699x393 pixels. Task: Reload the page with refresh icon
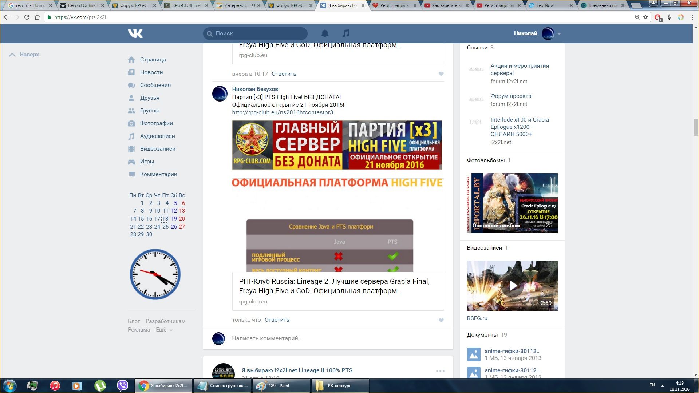point(27,17)
